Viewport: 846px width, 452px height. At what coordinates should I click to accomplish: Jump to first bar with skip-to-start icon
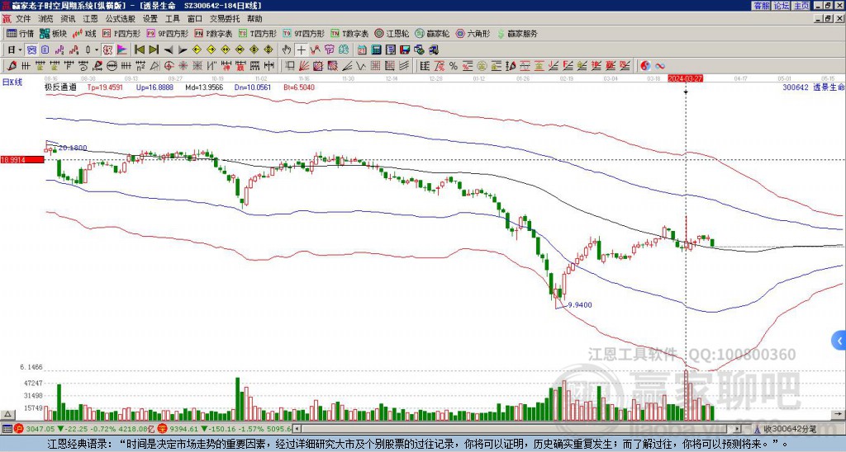click(139, 49)
